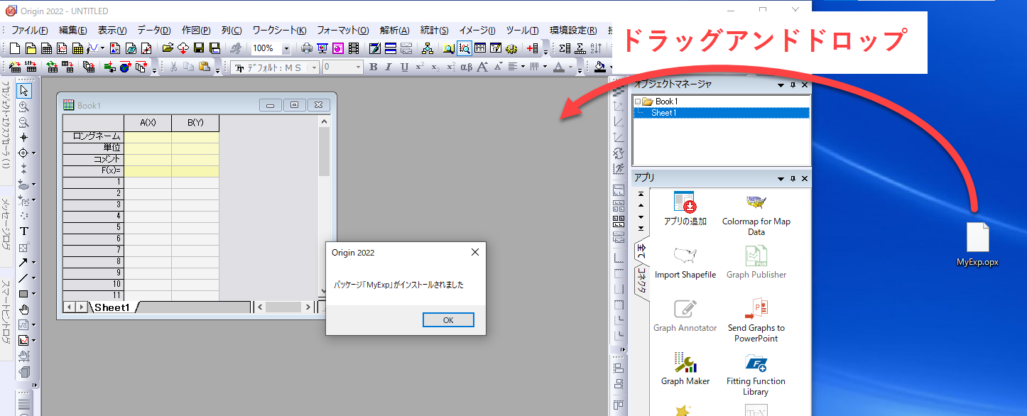Toggle Bold text formatting
Screen dimensions: 1027x416
coord(374,67)
